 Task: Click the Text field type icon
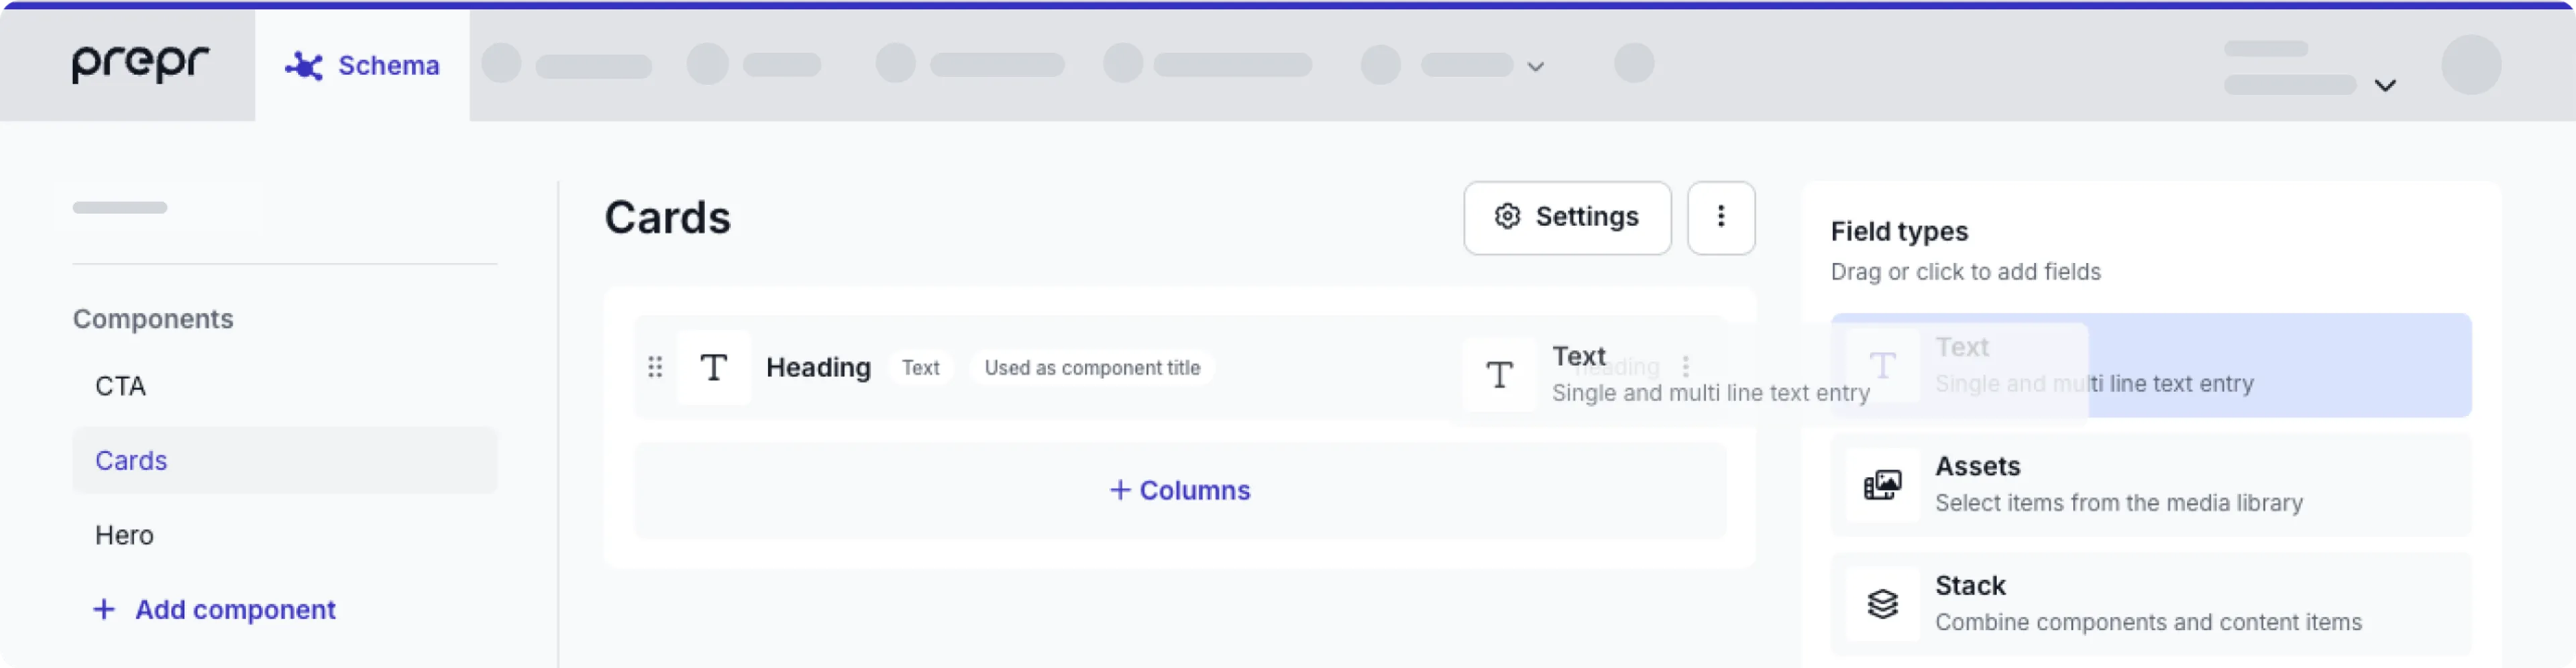1883,365
